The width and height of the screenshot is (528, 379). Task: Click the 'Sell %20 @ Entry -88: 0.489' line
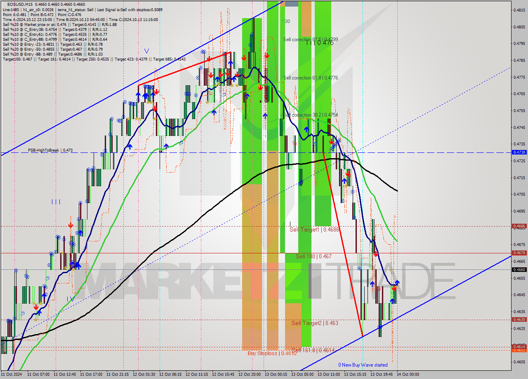(52, 54)
